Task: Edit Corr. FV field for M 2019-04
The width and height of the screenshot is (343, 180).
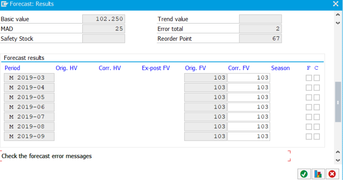Action: pyautogui.click(x=249, y=88)
